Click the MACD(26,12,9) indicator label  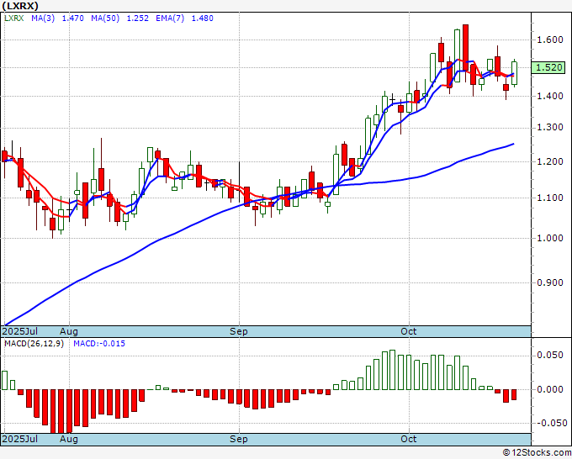click(34, 344)
